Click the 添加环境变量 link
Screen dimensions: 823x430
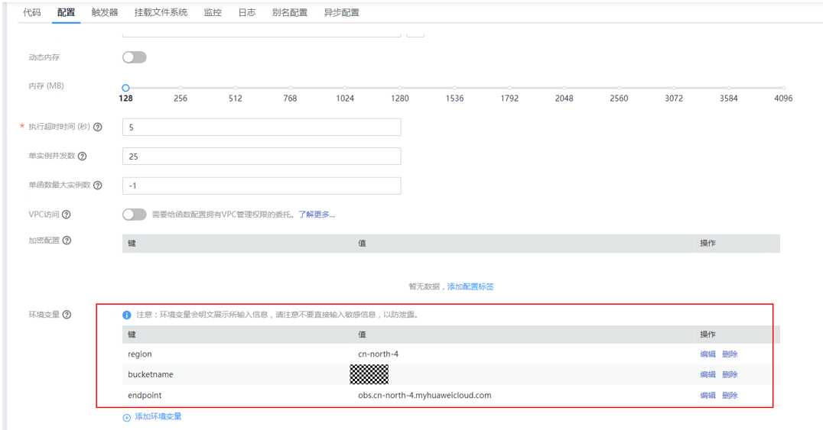click(x=158, y=416)
